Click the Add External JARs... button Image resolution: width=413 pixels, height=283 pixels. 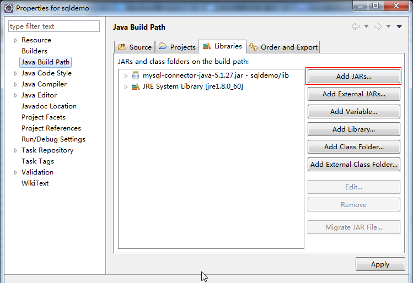tap(353, 94)
